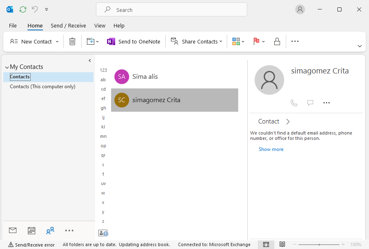Click the Reading view status bar icon
Screen dimensions: 369x249
282,244
